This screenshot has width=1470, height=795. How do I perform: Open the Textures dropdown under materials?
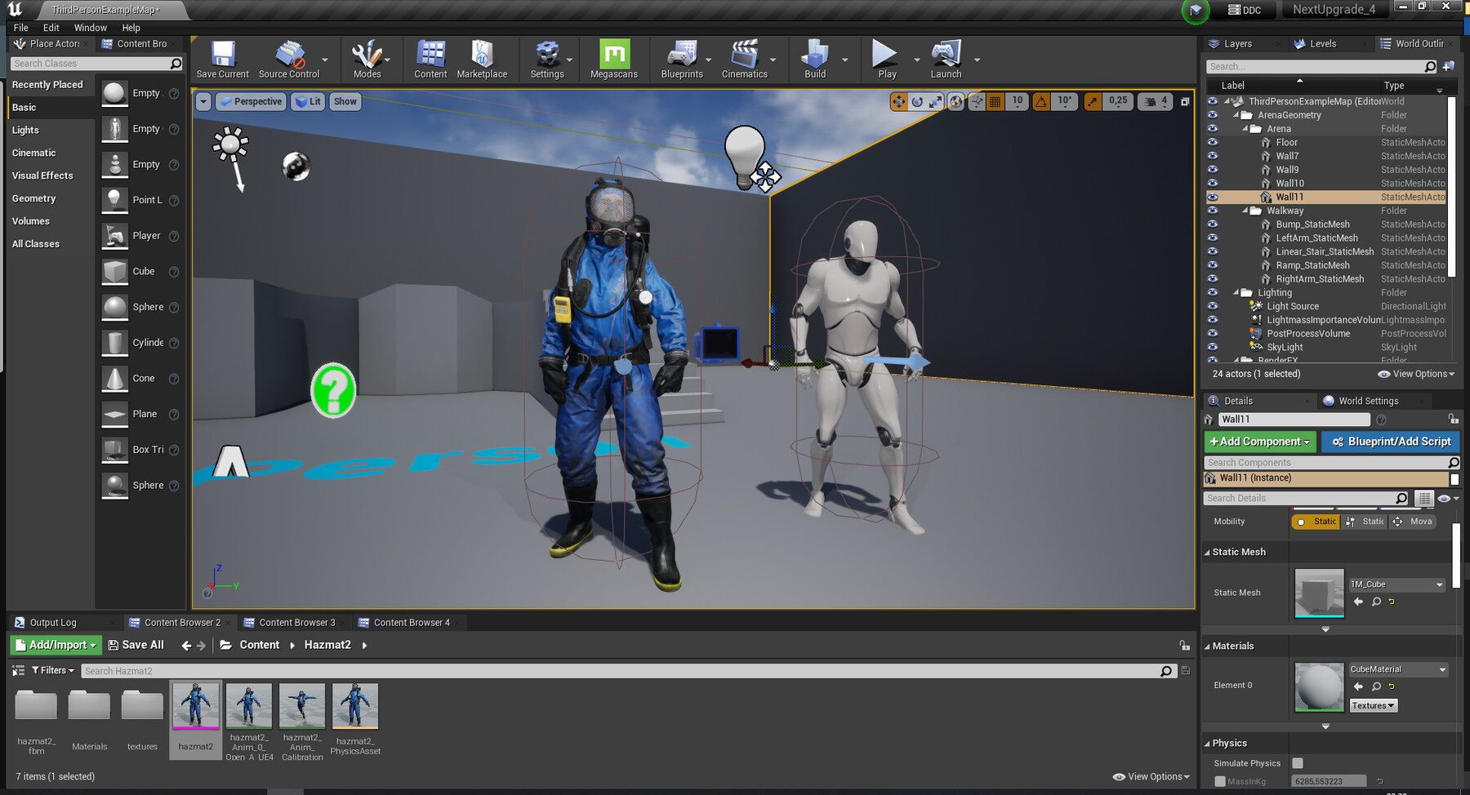point(1373,705)
